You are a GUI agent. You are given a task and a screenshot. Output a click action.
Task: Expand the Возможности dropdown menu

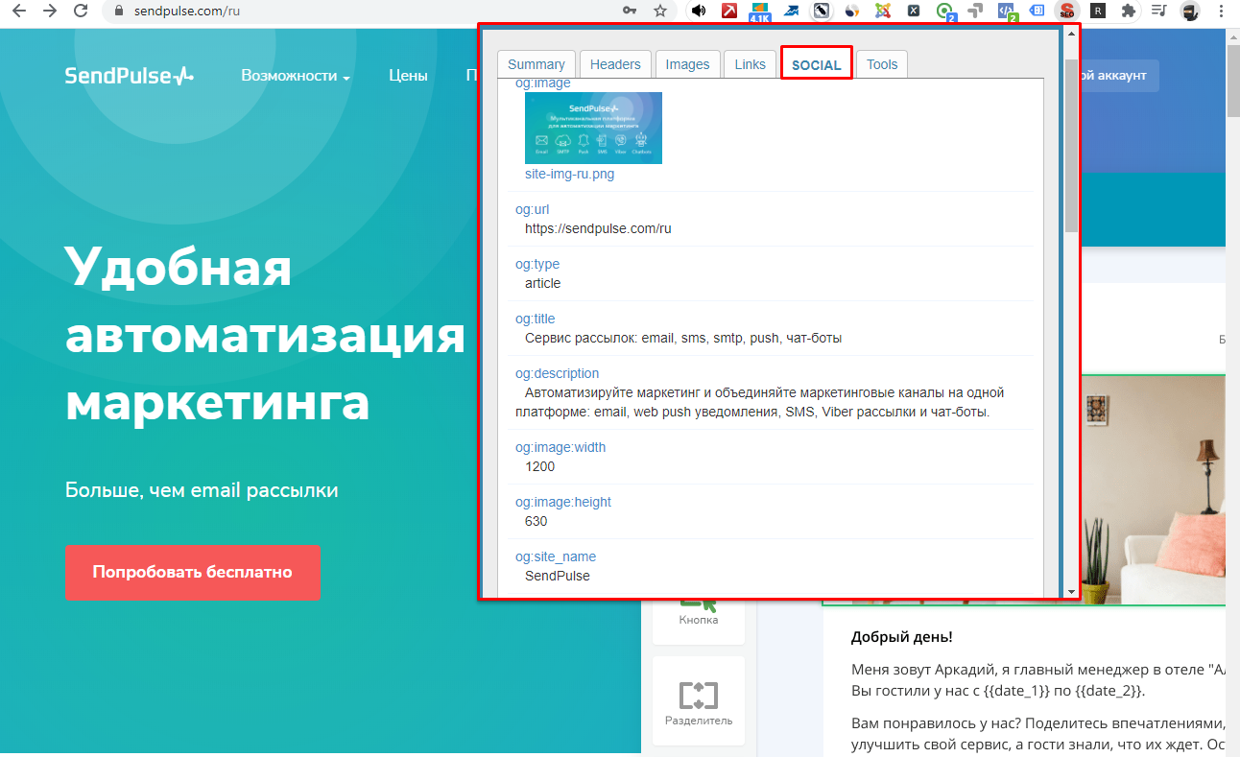pos(295,76)
